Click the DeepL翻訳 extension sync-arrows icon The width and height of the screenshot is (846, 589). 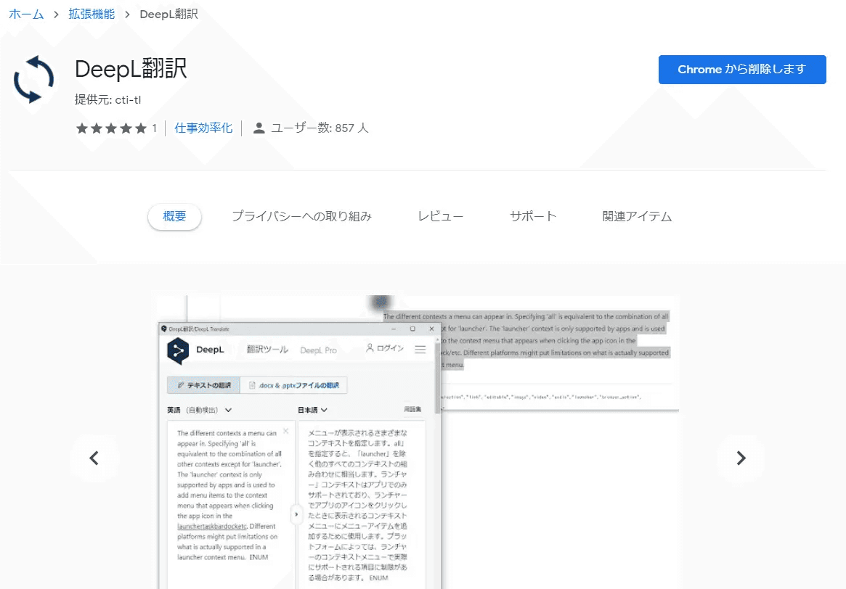click(x=33, y=79)
